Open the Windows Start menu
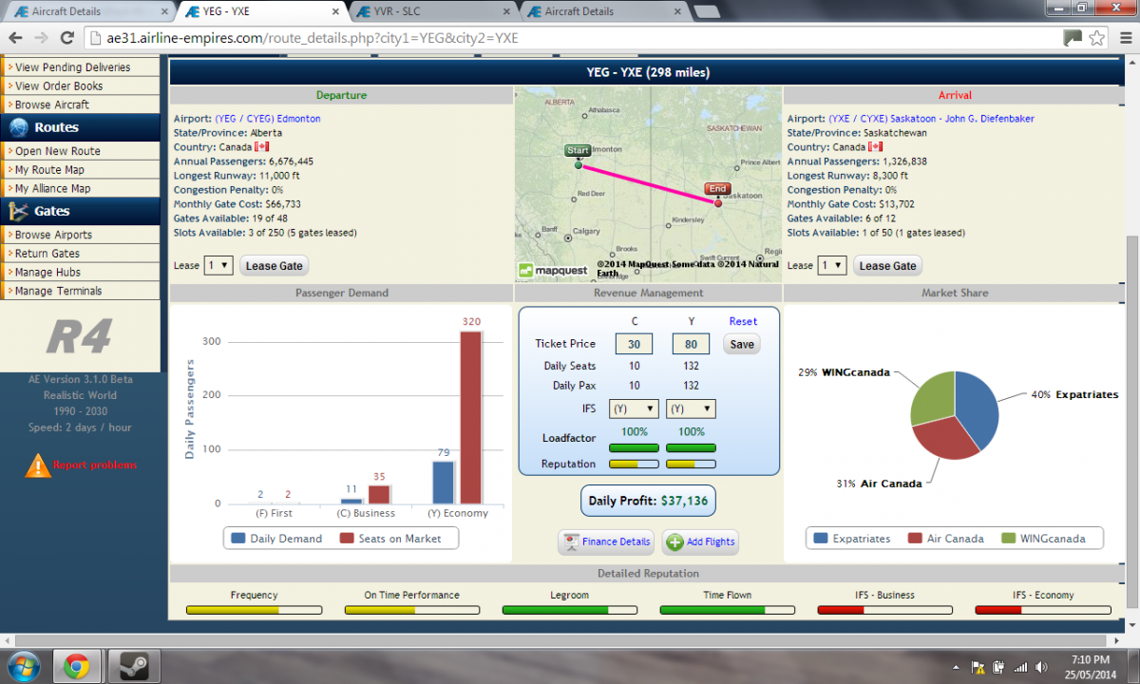The width and height of the screenshot is (1140, 684). (x=22, y=667)
